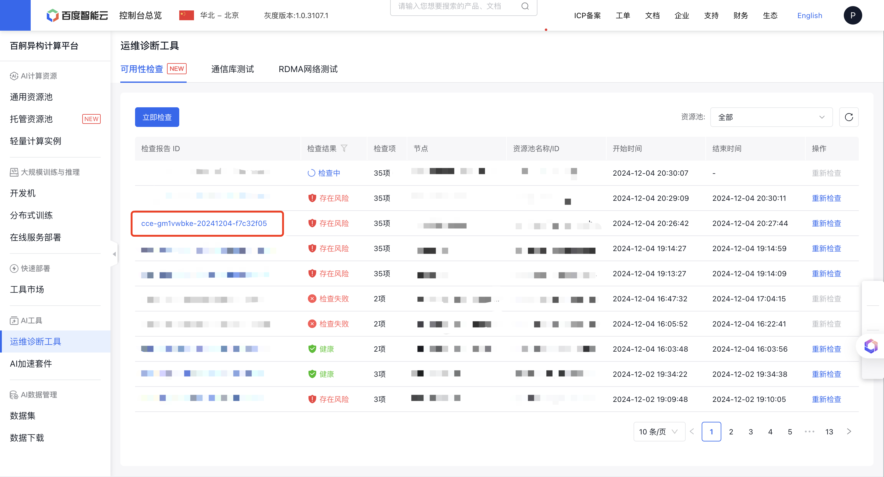Viewport: 884px width, 477px height.
Task: Click 重新检查 for row started 20:26:42
Action: tap(826, 223)
